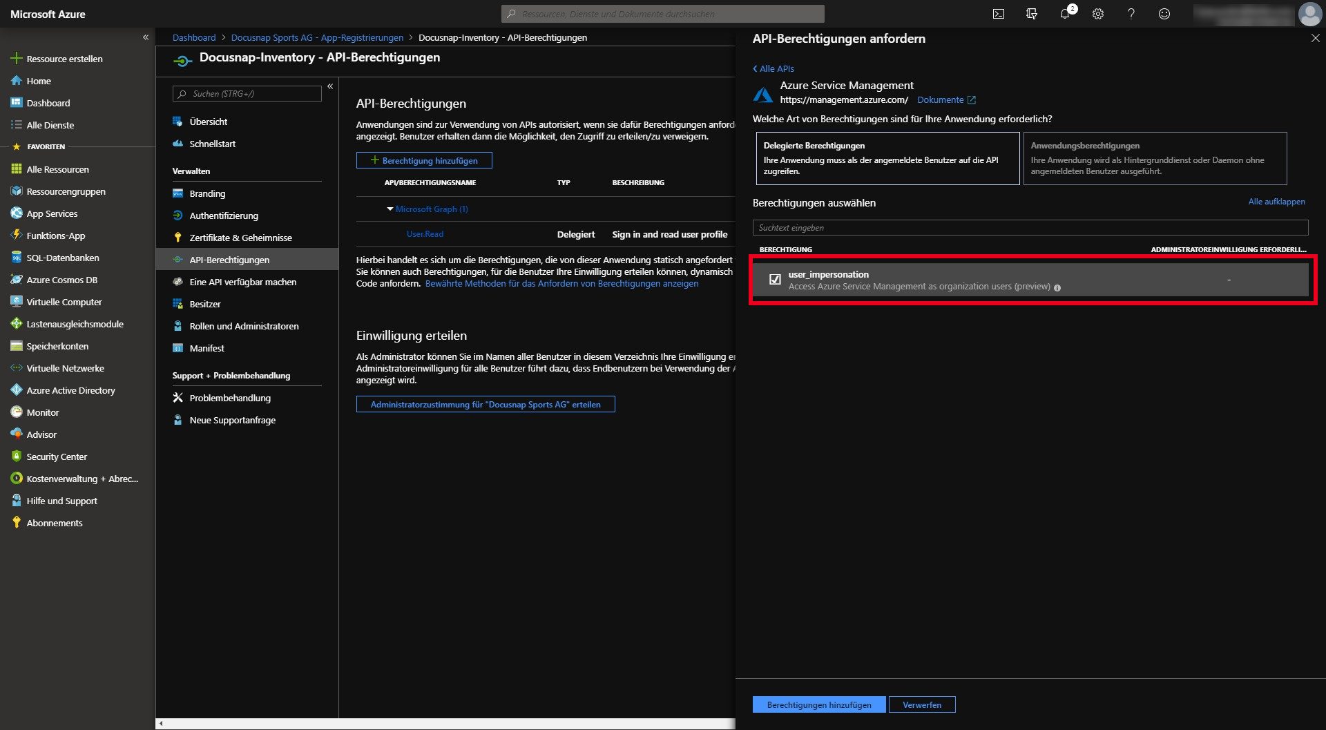Open Alle Dienste list
Screen dimensions: 1326x730
[50, 125]
